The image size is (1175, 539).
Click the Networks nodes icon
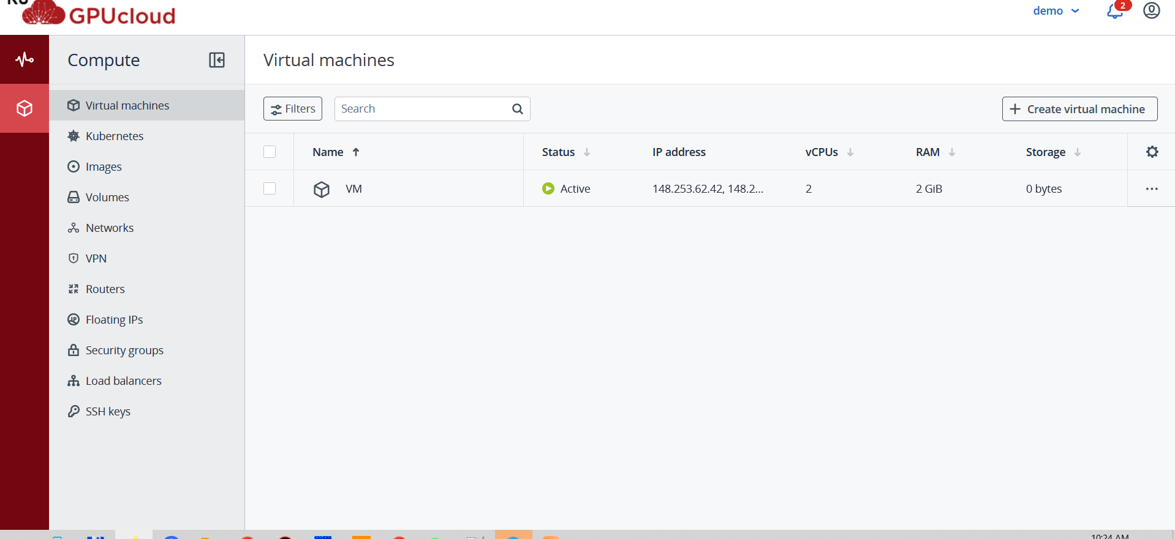pyautogui.click(x=74, y=228)
